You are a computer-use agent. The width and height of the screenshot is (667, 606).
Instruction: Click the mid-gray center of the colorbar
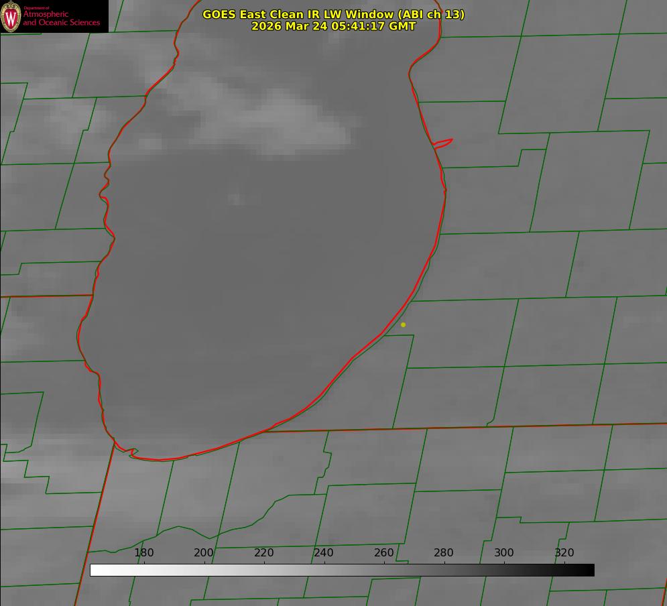tap(342, 570)
